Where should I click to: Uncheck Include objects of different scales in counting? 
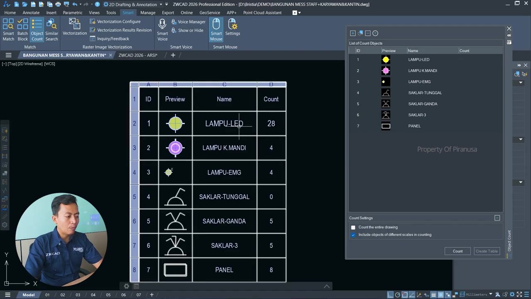(353, 235)
